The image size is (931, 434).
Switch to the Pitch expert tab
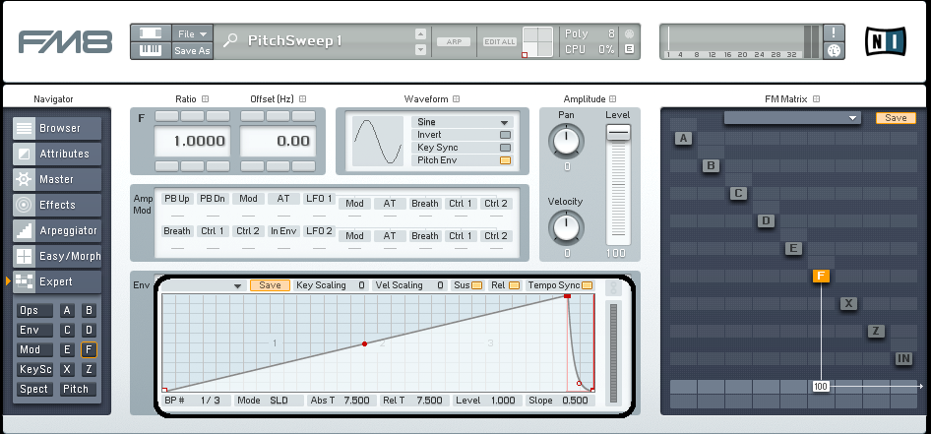coord(77,389)
